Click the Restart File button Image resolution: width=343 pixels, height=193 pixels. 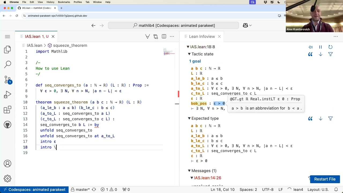[x=325, y=179]
